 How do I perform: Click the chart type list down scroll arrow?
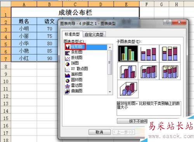(x=110, y=92)
